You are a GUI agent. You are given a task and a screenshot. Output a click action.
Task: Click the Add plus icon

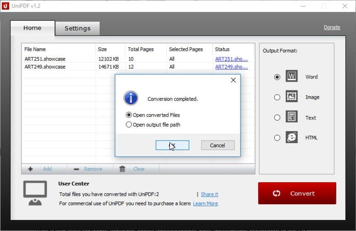pos(30,169)
